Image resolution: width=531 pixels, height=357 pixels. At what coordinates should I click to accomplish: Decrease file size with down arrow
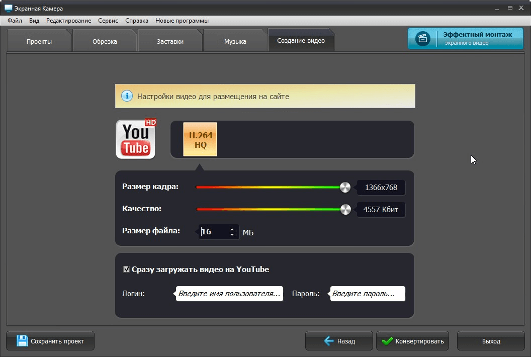click(232, 234)
